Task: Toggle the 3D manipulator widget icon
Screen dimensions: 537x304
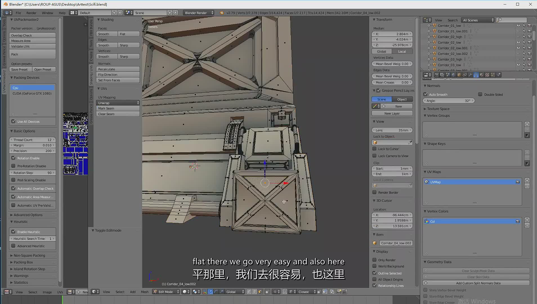Action: point(205,292)
